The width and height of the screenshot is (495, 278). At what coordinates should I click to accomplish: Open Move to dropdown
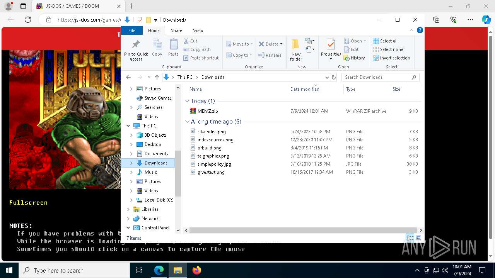click(240, 44)
